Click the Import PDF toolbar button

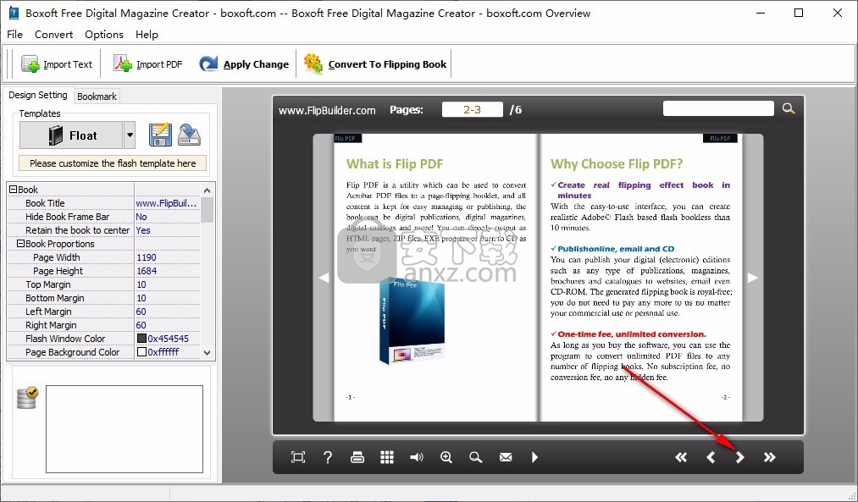(147, 64)
